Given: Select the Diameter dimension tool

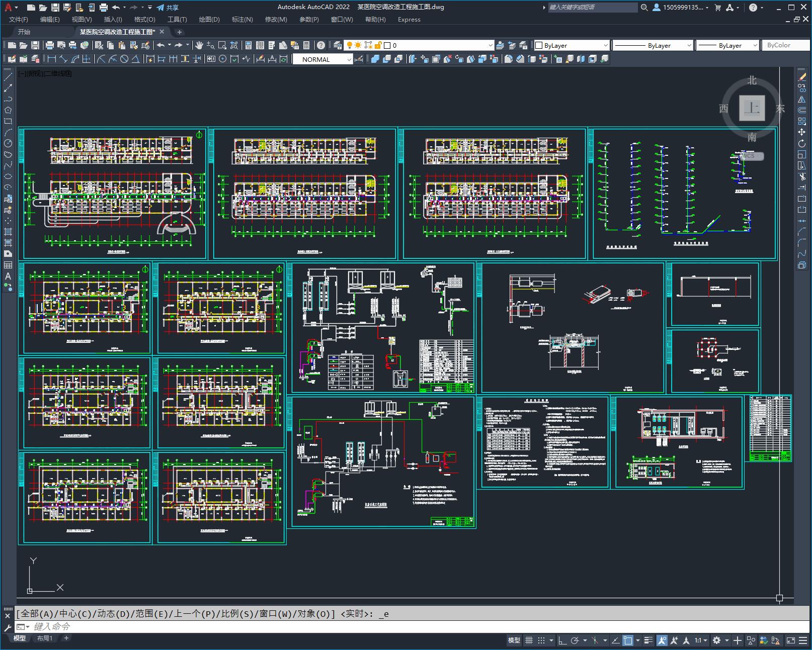Looking at the screenshot, I should point(124,59).
